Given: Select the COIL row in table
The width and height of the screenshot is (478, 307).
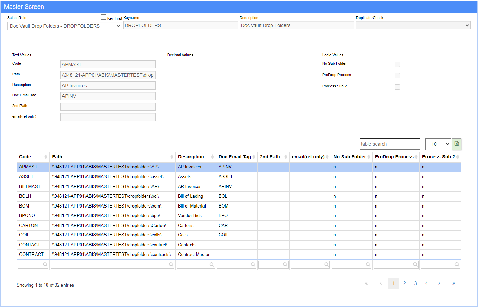Looking at the screenshot, I should pos(239,235).
